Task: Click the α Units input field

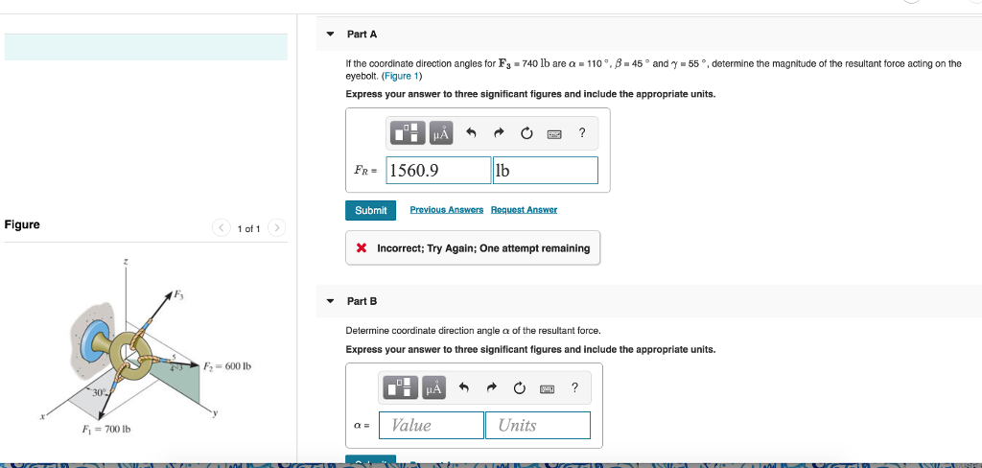Action: click(x=538, y=426)
